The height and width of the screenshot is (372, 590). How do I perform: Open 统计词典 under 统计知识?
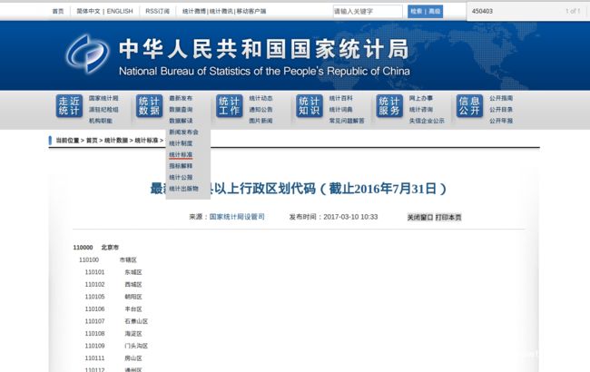click(x=341, y=110)
